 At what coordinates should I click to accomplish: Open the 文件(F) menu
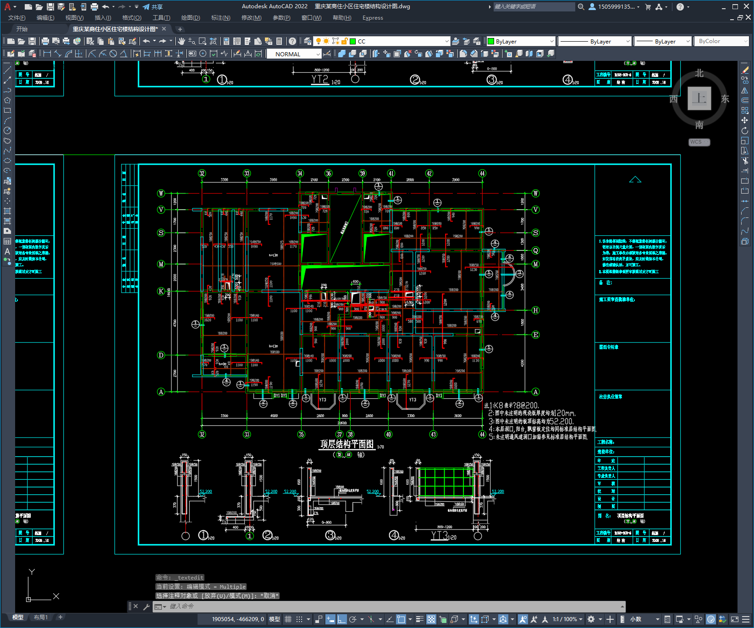pyautogui.click(x=17, y=18)
